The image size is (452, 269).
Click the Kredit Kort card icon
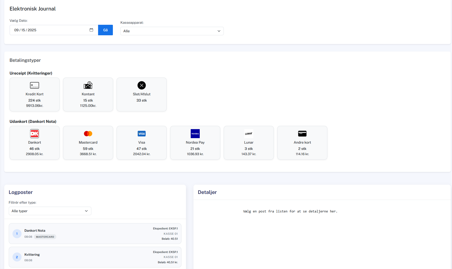[x=35, y=85]
